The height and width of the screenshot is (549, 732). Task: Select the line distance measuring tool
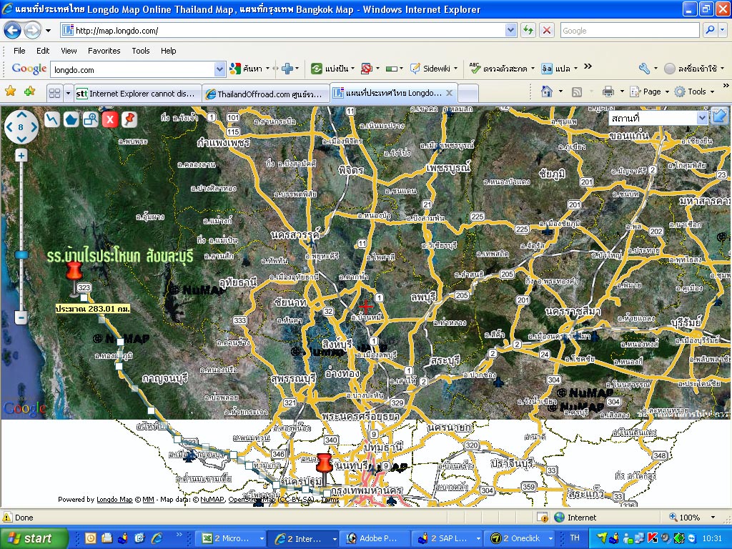pyautogui.click(x=52, y=119)
